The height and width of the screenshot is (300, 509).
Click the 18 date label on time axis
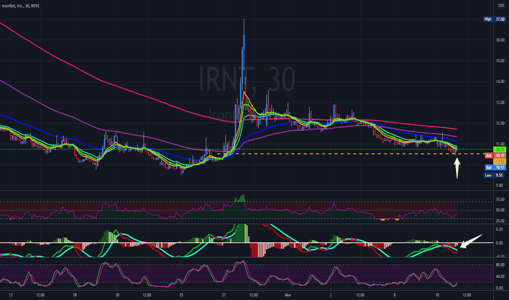[75, 295]
